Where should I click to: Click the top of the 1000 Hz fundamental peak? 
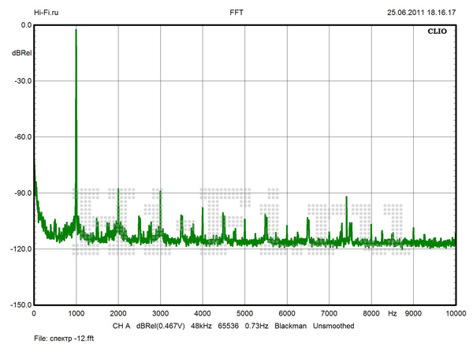[76, 30]
